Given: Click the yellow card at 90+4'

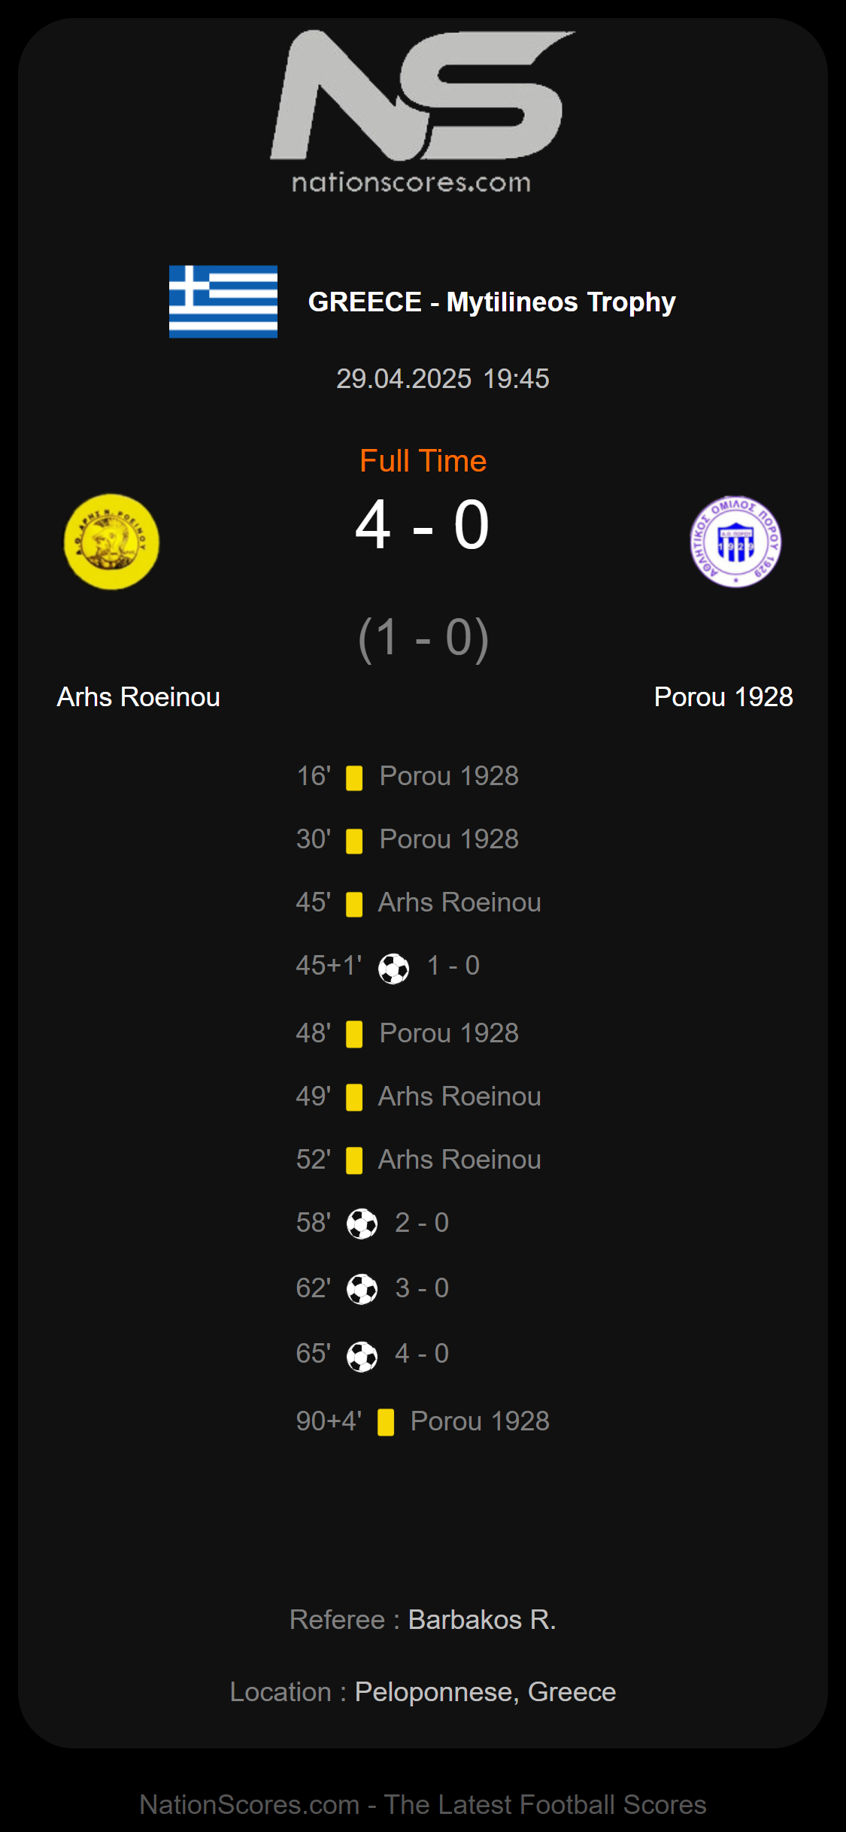Looking at the screenshot, I should point(386,1422).
